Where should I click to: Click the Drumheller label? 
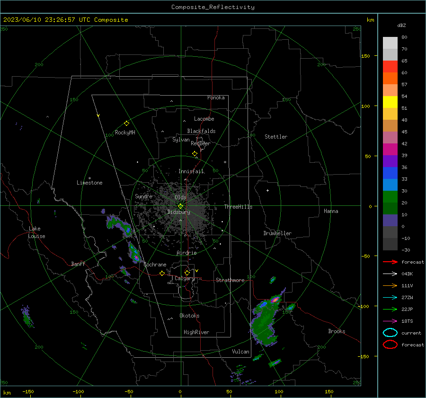tap(277, 233)
